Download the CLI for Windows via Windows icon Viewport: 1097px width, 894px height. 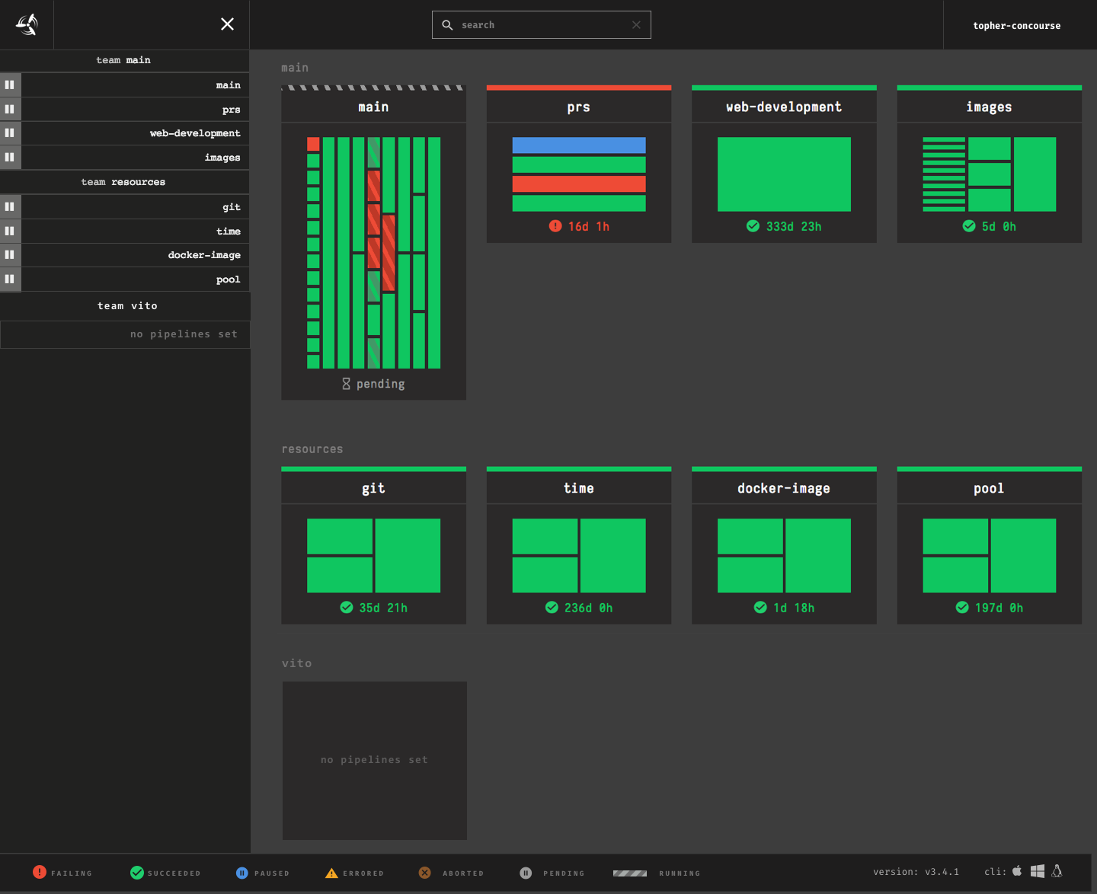(x=1037, y=870)
